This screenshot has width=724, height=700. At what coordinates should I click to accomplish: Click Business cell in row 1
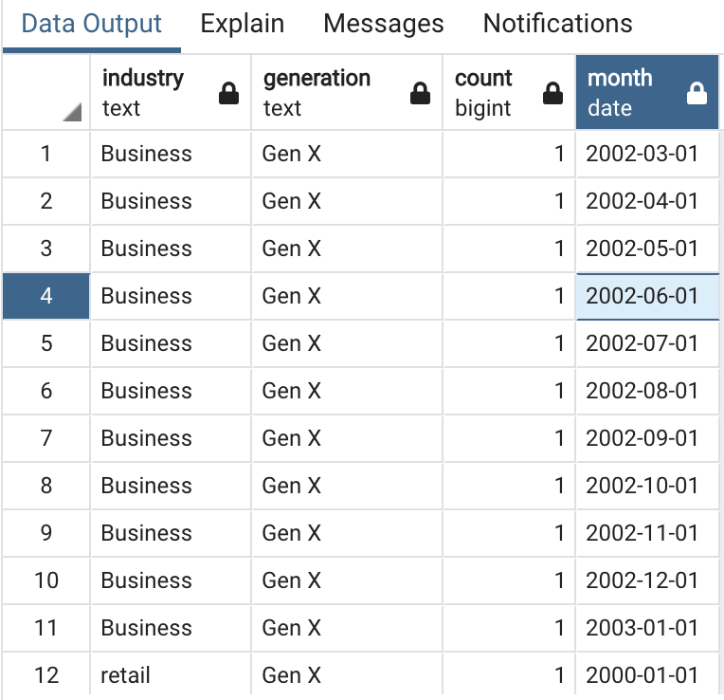point(171,154)
